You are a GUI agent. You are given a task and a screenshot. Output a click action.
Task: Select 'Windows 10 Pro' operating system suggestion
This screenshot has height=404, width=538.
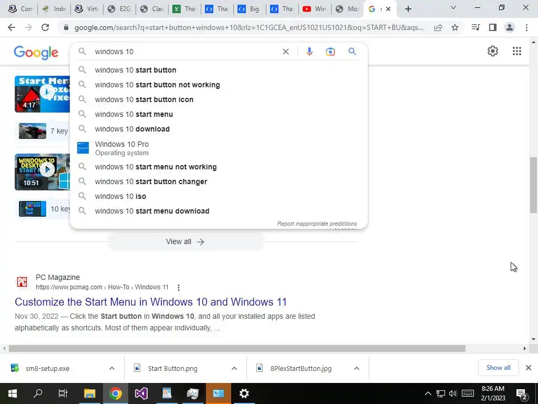tap(219, 148)
